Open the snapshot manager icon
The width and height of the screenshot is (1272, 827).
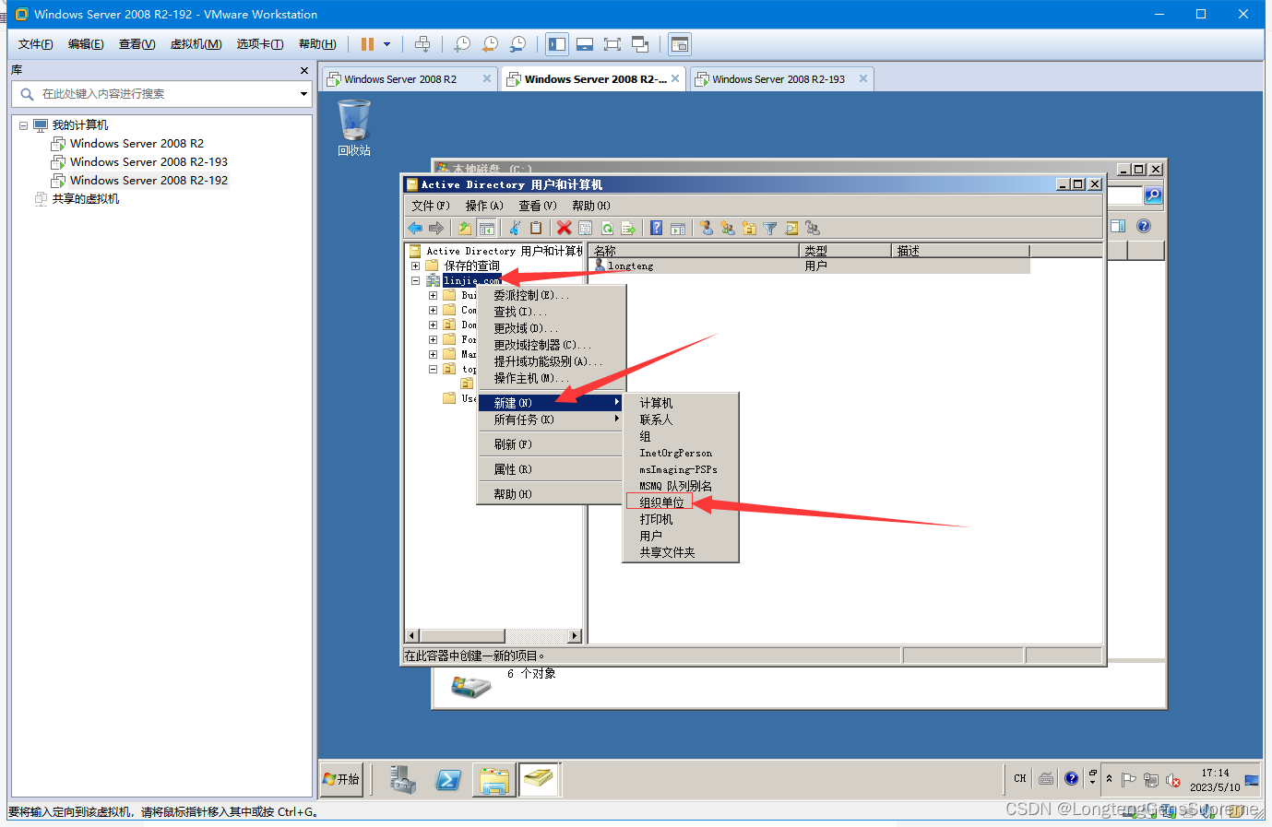pyautogui.click(x=518, y=44)
